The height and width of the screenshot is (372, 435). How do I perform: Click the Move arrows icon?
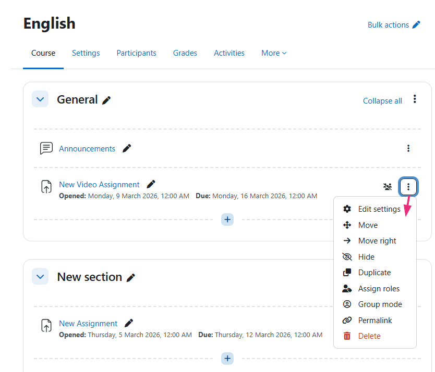347,225
